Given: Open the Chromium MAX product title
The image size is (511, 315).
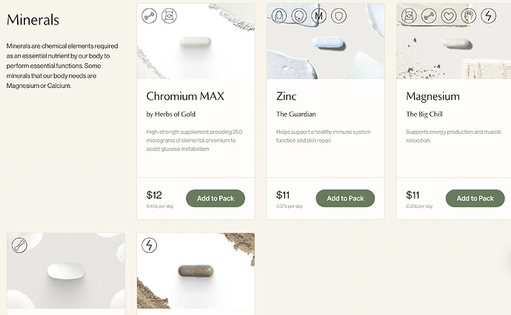Looking at the screenshot, I should point(185,97).
